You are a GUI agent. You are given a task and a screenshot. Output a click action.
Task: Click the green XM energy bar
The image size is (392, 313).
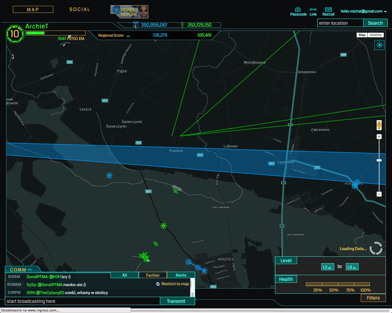pos(35,33)
